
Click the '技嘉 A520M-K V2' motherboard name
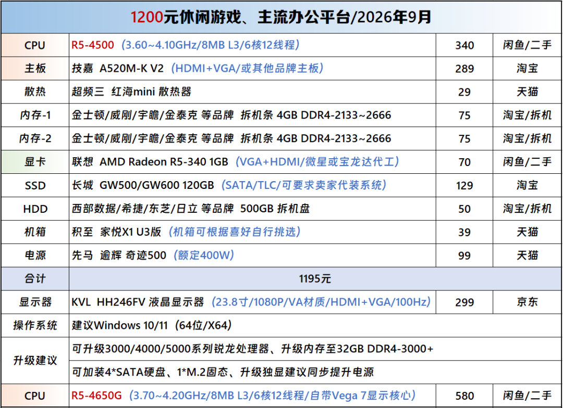click(x=117, y=69)
